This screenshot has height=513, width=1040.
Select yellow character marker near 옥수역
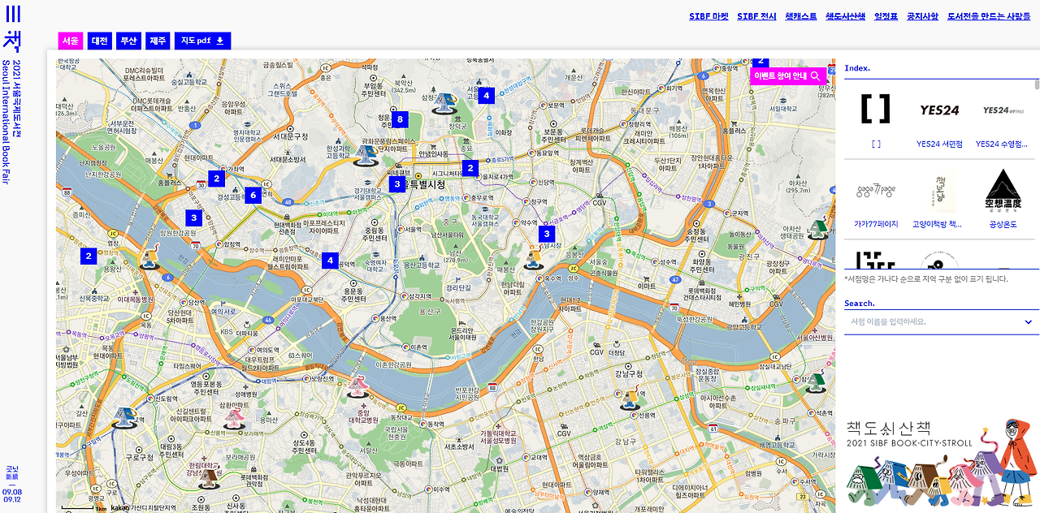[x=533, y=260]
